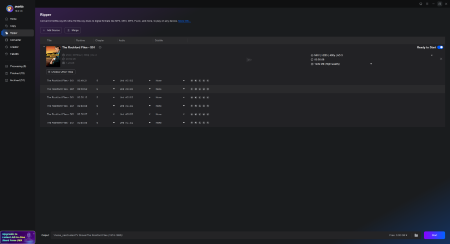The width and height of the screenshot is (450, 244).
Task: Preview the title with runtime 00:50:12
Action: 191,97
